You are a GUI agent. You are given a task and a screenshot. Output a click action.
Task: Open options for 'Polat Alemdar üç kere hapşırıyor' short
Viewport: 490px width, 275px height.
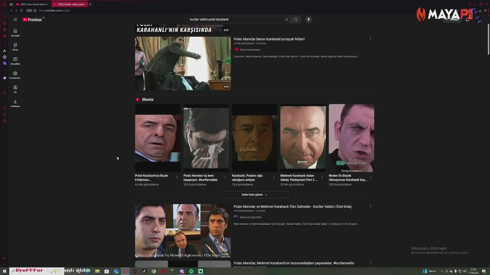[x=225, y=177]
